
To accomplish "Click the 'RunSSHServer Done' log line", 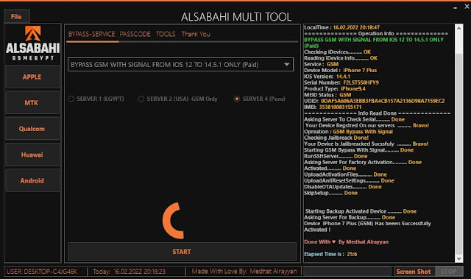I will 336,156.
